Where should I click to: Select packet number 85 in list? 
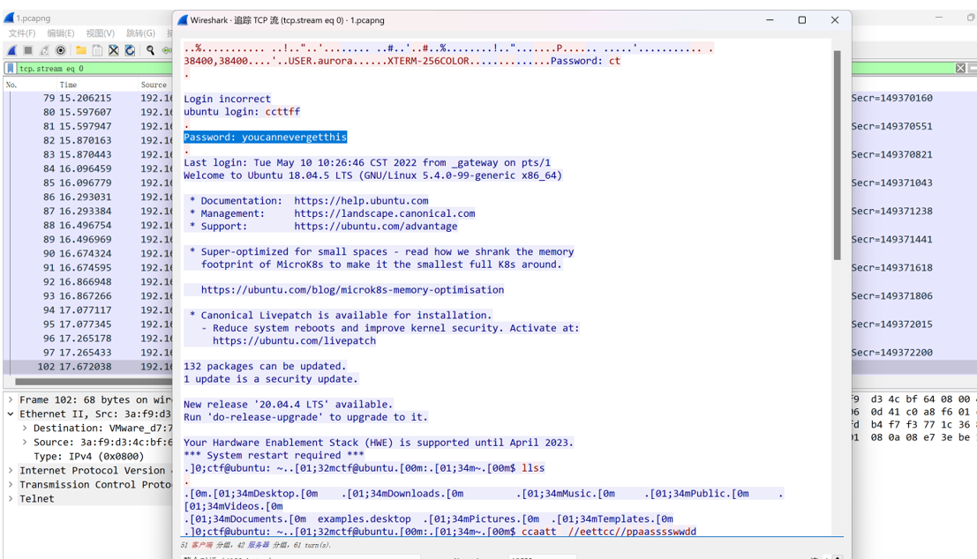(x=88, y=183)
